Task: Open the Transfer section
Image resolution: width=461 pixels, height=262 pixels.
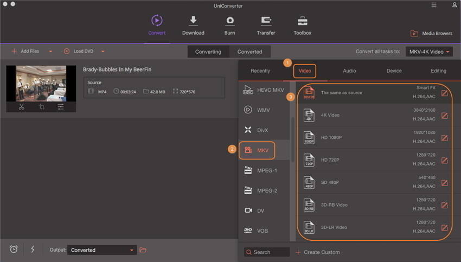Action: [266, 25]
